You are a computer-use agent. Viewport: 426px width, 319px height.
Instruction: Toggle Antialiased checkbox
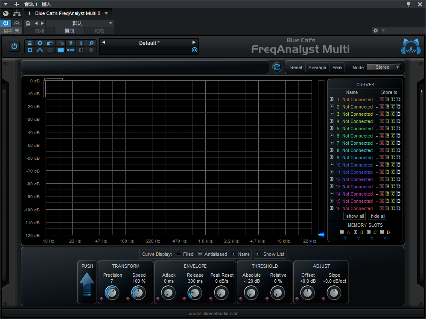click(x=200, y=254)
